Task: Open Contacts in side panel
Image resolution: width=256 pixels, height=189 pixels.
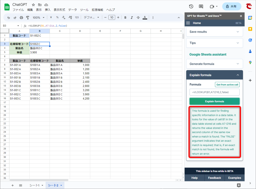Action: [x=250, y=51]
